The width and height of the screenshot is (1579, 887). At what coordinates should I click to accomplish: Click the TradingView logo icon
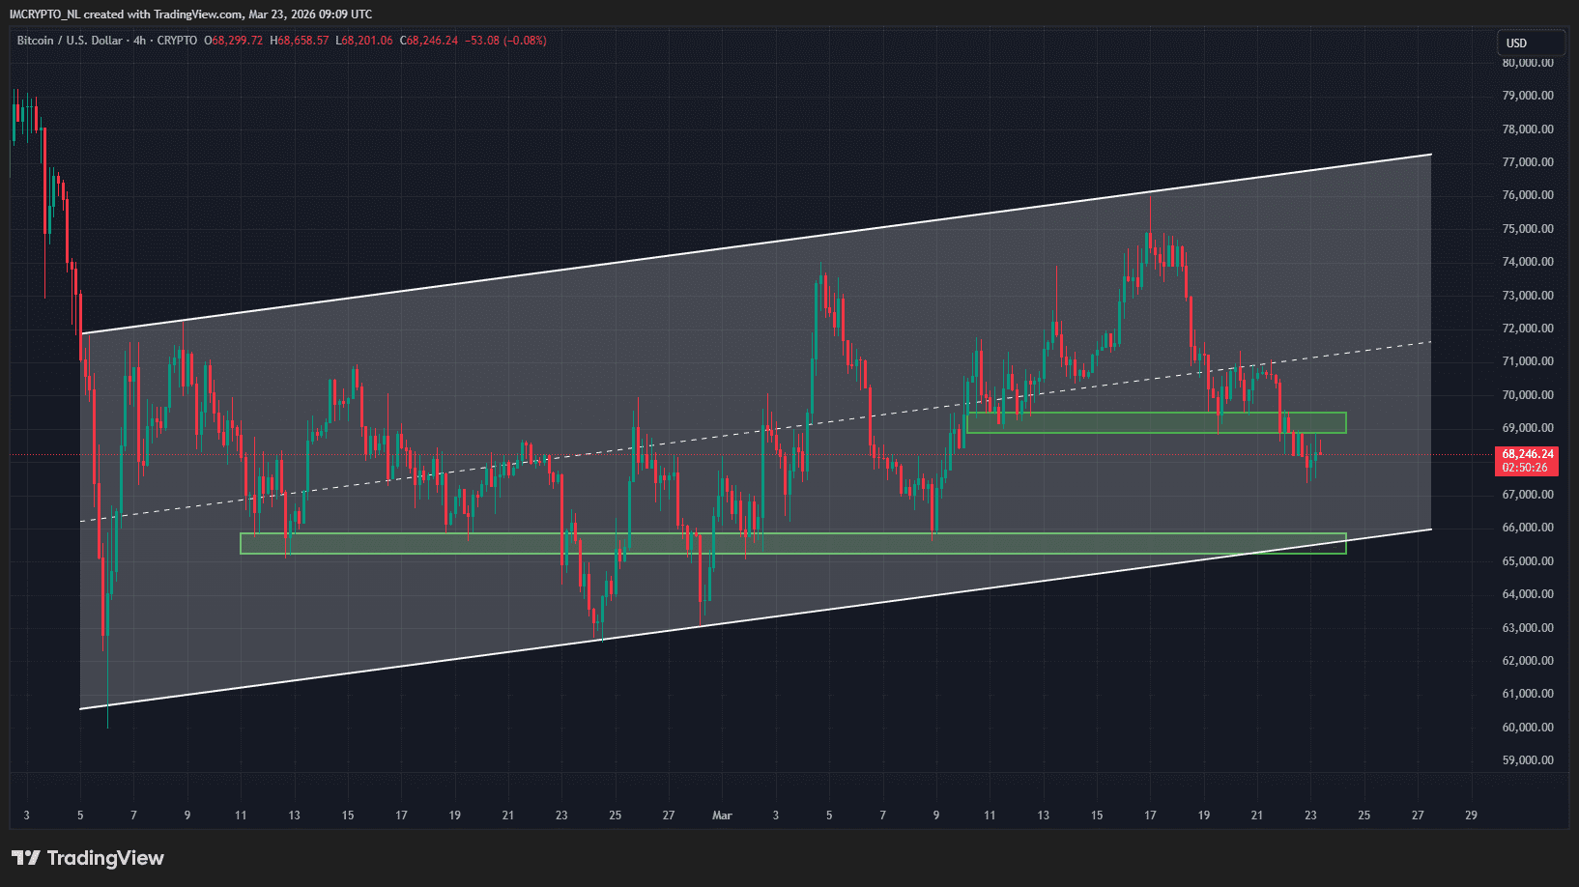[26, 858]
